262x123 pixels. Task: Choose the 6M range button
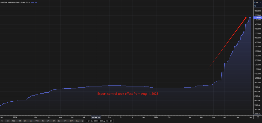[31, 121]
